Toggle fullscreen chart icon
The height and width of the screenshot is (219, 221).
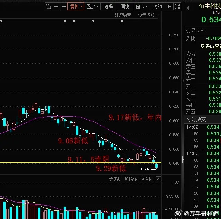pyautogui.click(x=177, y=7)
